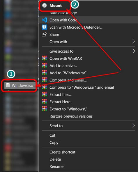138x172 pixels.
Task: Click WinRAR icon beside Add to archive
Action: tap(45, 66)
